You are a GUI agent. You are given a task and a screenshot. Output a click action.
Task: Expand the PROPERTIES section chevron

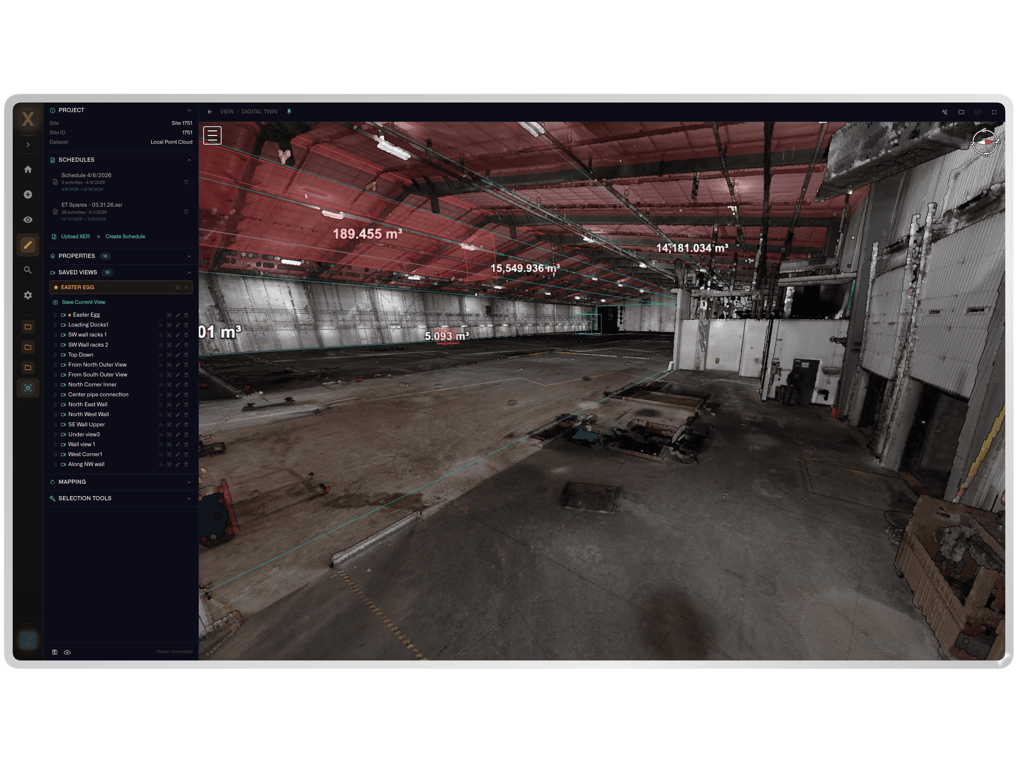[x=189, y=256]
